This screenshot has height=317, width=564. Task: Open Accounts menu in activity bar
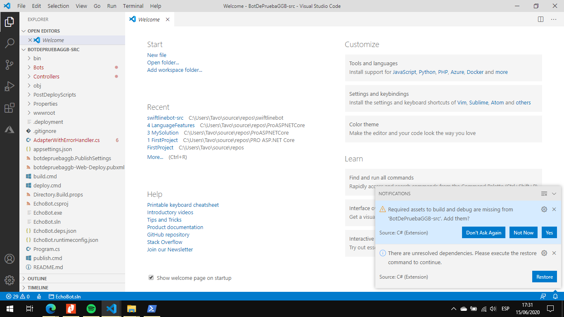(x=9, y=259)
